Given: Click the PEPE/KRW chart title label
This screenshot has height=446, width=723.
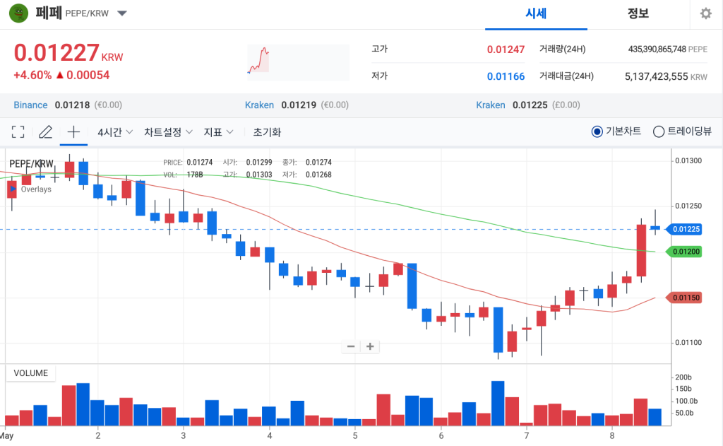Looking at the screenshot, I should tap(31, 164).
